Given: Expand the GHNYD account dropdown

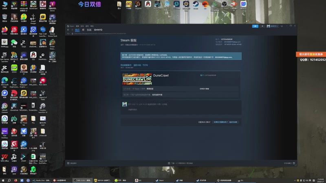Looking at the screenshot, I should tap(272, 26).
